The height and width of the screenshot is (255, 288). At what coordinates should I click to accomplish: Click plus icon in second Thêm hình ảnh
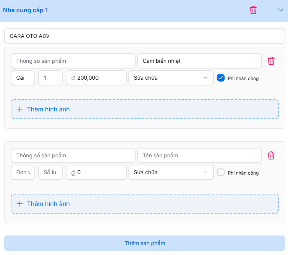20,204
